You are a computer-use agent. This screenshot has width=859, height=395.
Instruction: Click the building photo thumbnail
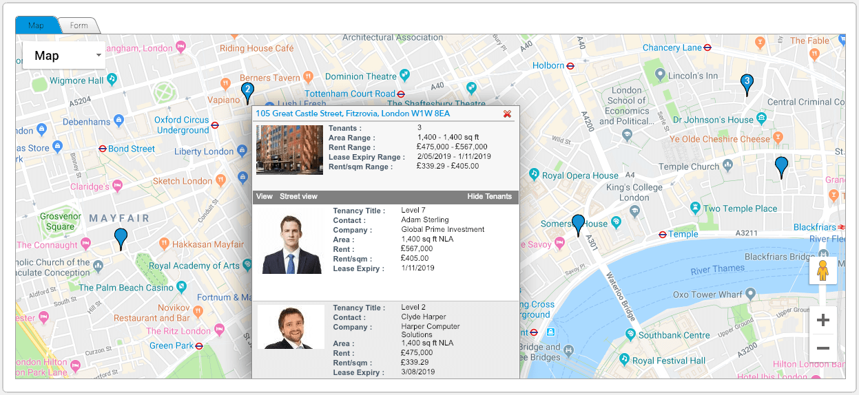coord(289,149)
